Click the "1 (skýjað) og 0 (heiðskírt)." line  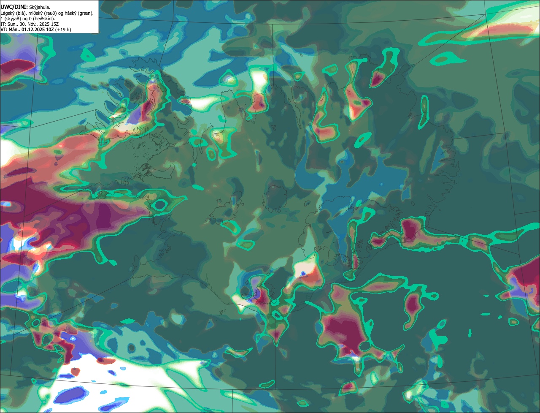coord(28,19)
